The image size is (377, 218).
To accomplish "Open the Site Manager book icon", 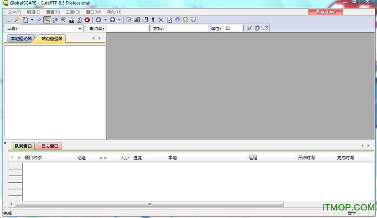I will coord(9,20).
